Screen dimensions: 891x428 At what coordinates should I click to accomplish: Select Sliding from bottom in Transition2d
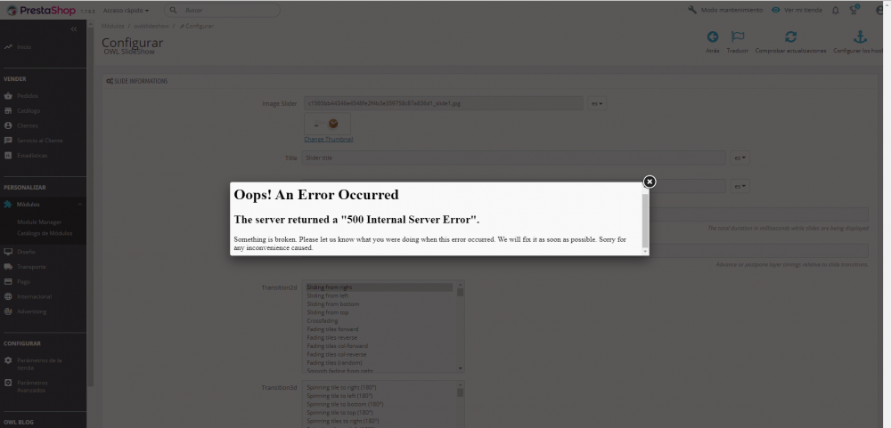(x=379, y=304)
